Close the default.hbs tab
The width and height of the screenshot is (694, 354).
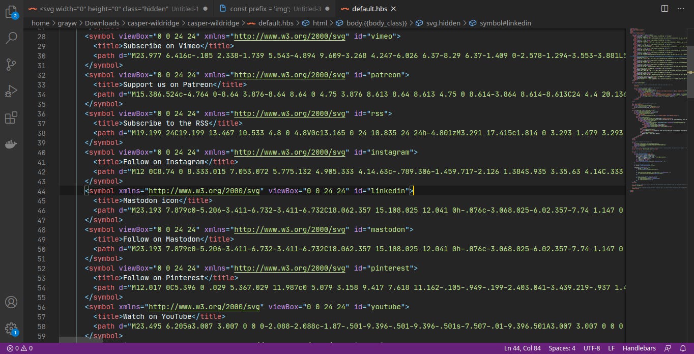click(x=393, y=9)
